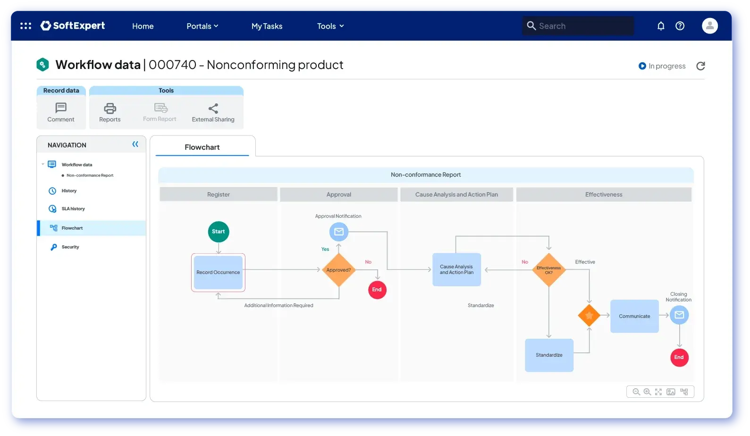Image resolution: width=750 pixels, height=436 pixels.
Task: Go to My Tasks
Action: point(267,26)
